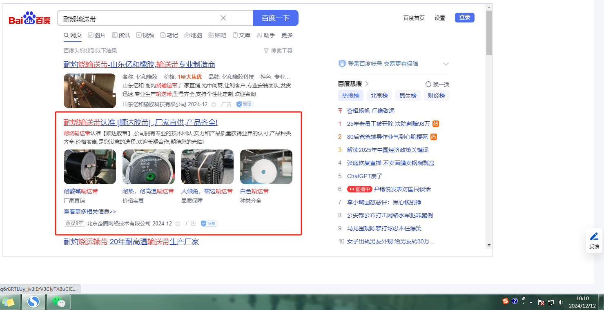This screenshot has width=604, height=310.
Task: Click the 热 badge next to 80后爸爸辅导作业
Action: click(x=434, y=137)
